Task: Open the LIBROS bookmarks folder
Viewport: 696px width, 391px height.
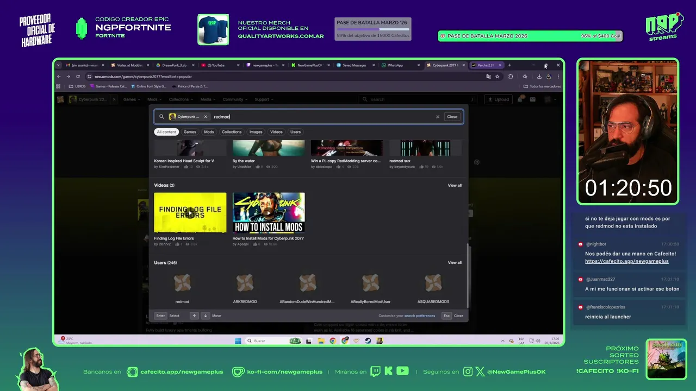Action: click(x=77, y=86)
